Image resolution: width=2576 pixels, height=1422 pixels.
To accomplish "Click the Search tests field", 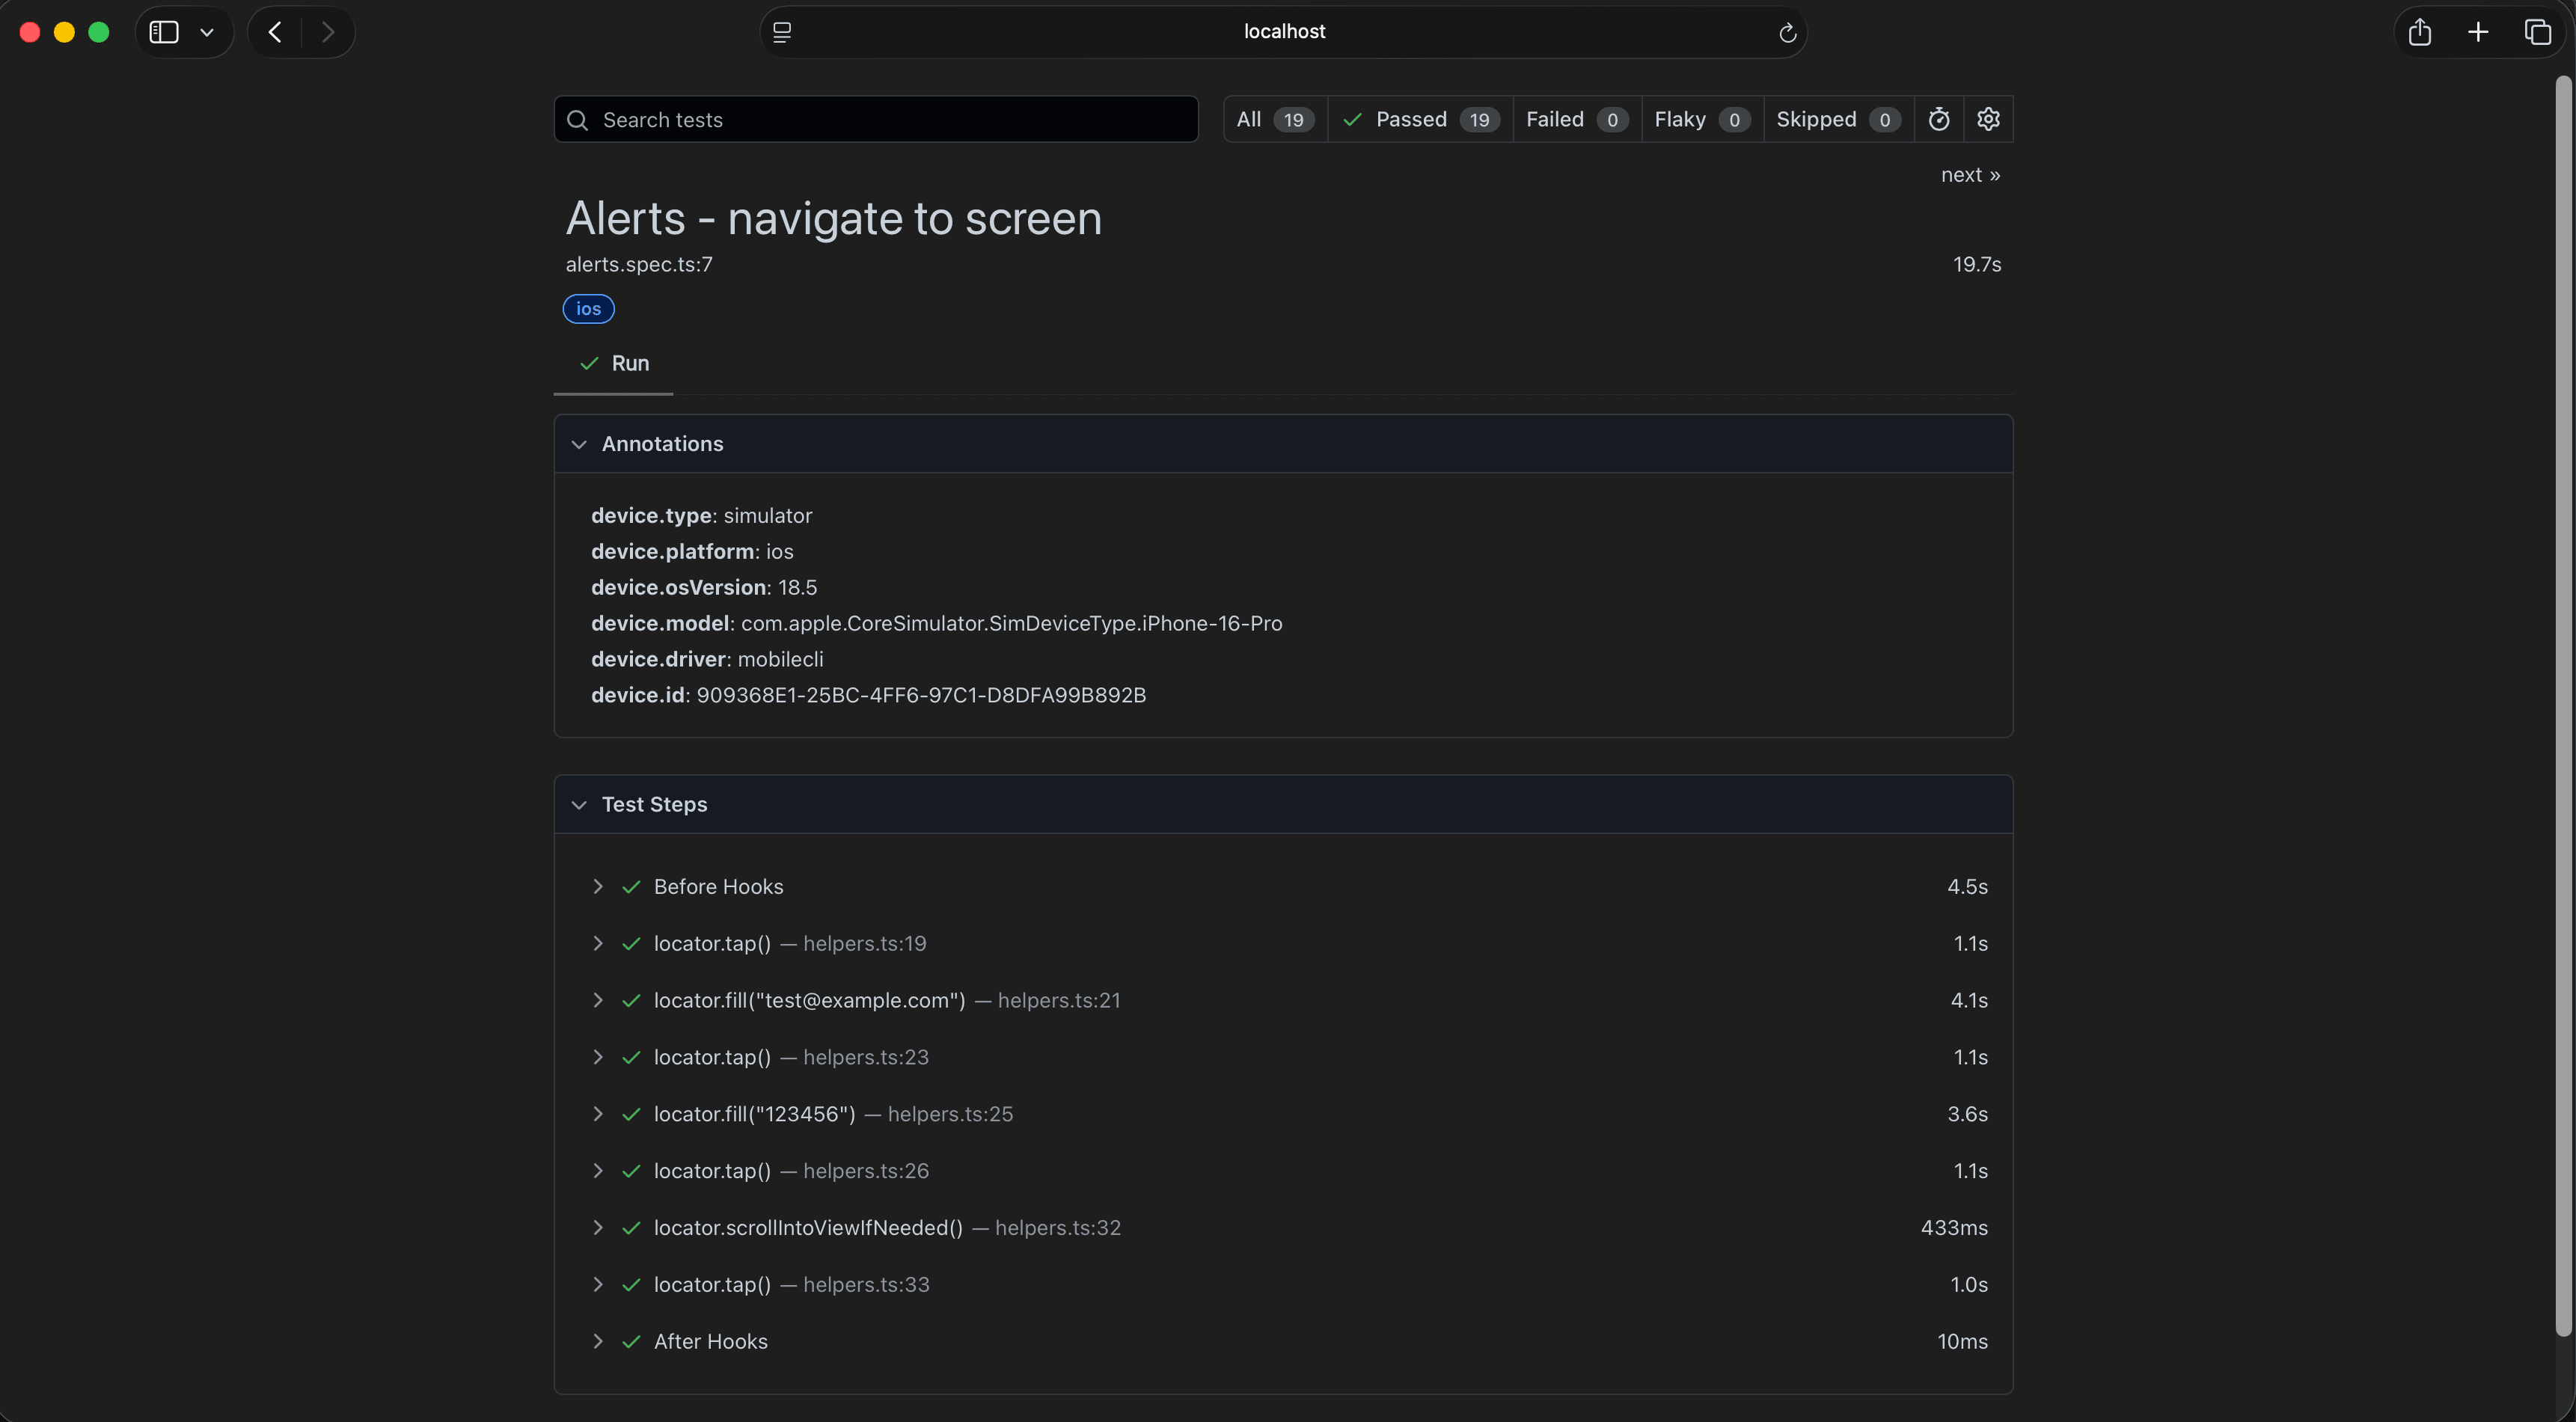I will coord(876,119).
